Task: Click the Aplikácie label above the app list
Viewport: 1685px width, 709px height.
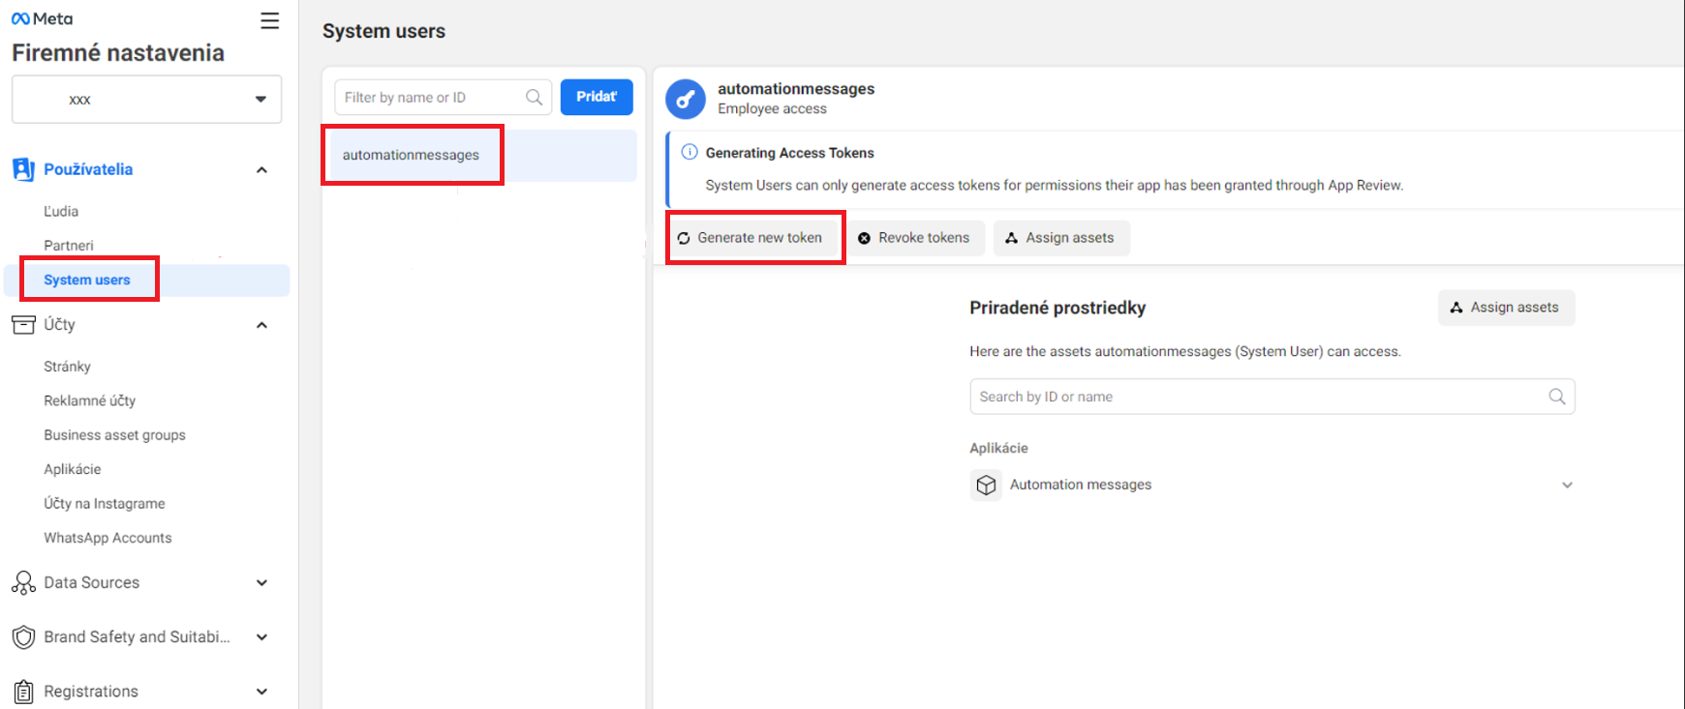Action: pos(998,448)
